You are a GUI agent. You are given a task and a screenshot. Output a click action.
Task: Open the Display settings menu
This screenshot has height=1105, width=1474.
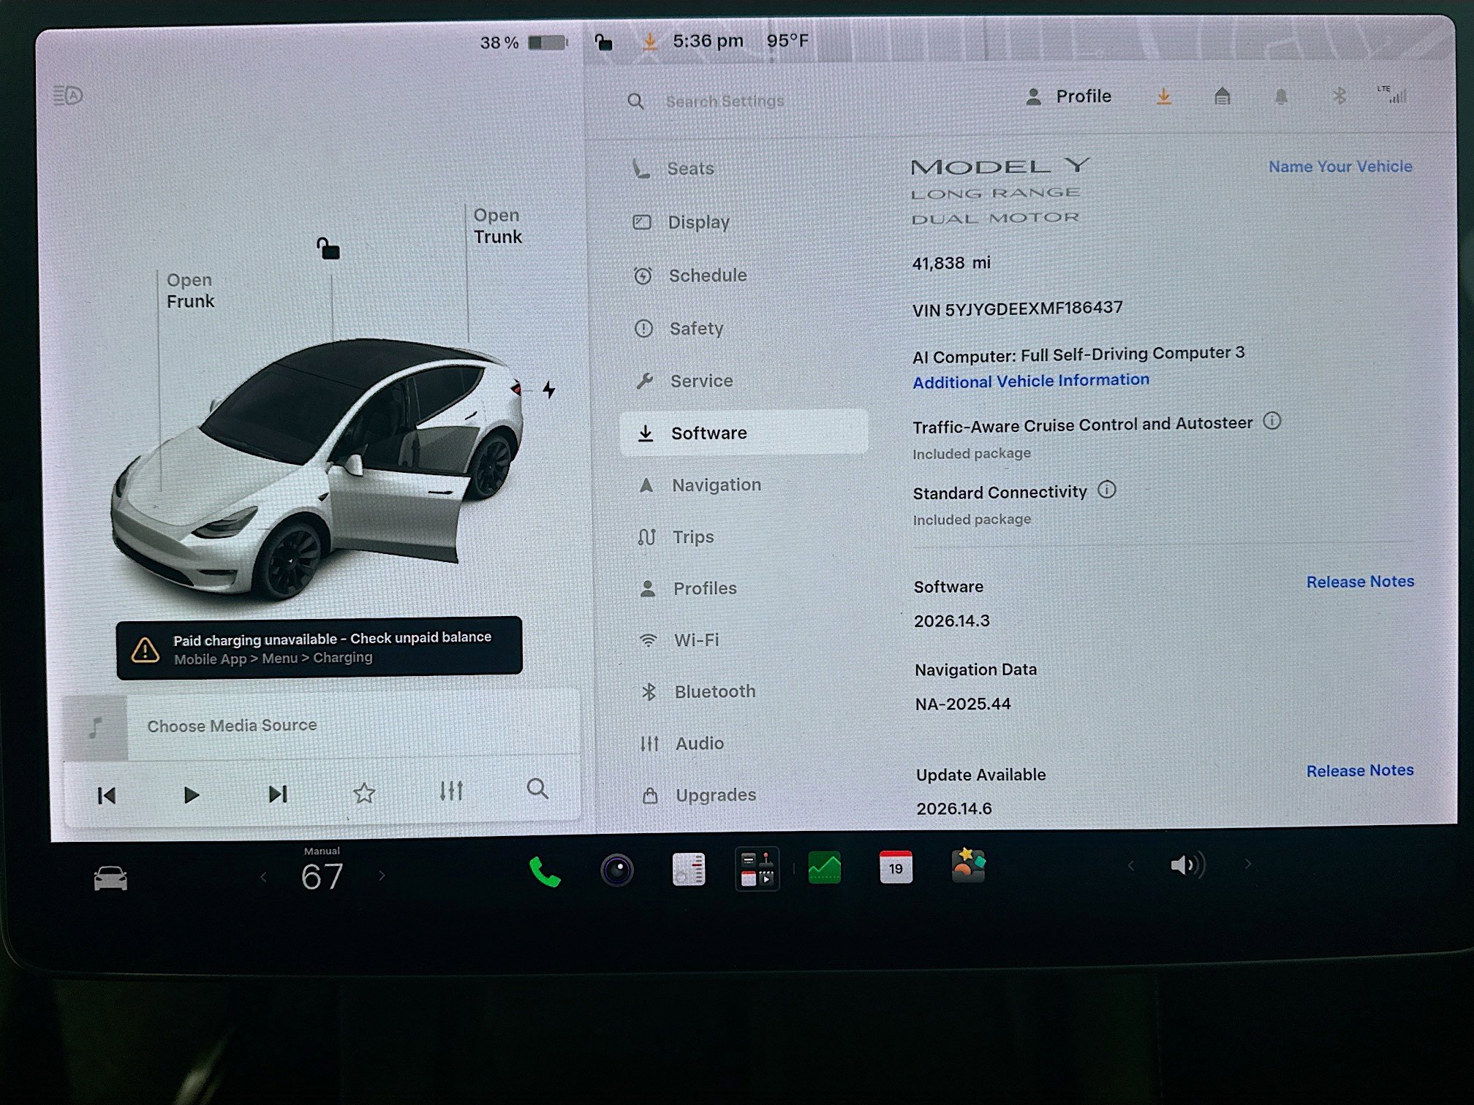[681, 222]
